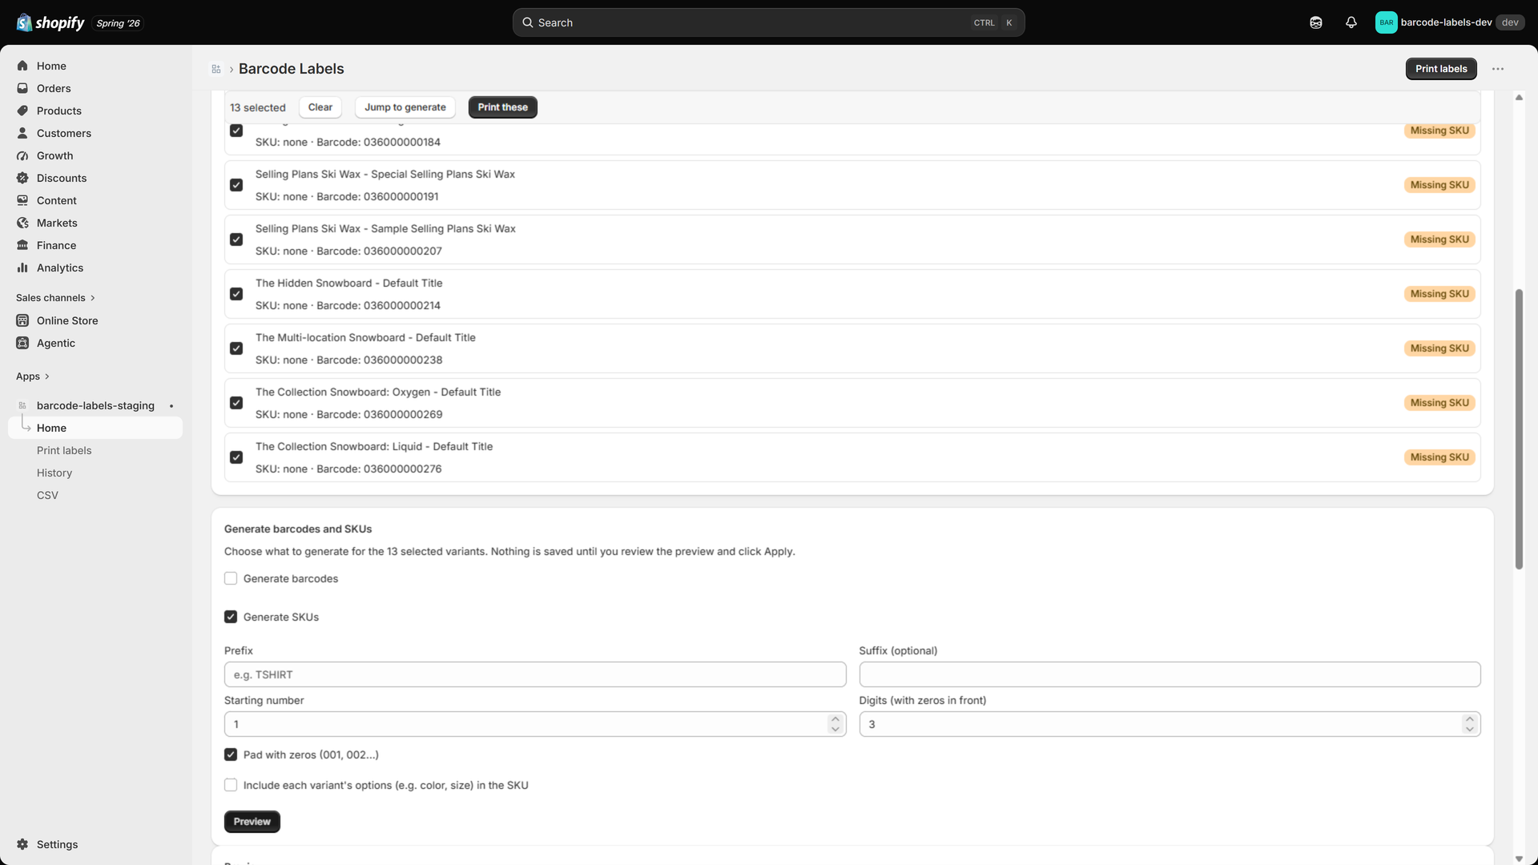This screenshot has width=1538, height=865.
Task: Enable the Generate barcodes checkbox
Action: click(231, 578)
